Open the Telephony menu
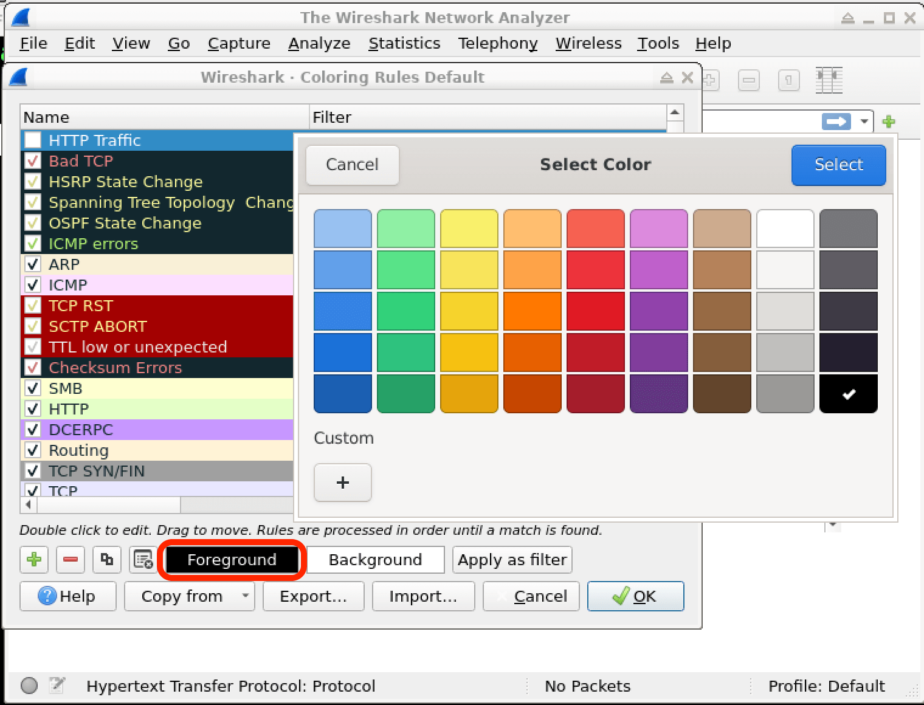This screenshot has height=705, width=924. pos(498,43)
